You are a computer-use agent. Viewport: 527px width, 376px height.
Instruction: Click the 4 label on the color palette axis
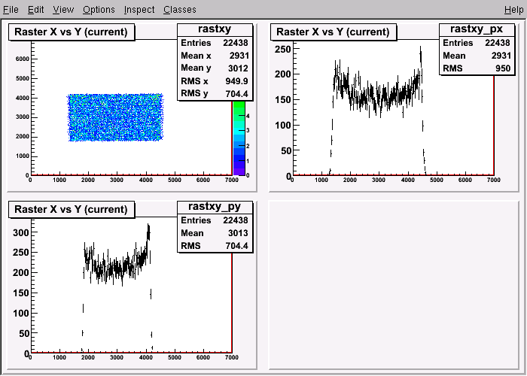coord(248,116)
